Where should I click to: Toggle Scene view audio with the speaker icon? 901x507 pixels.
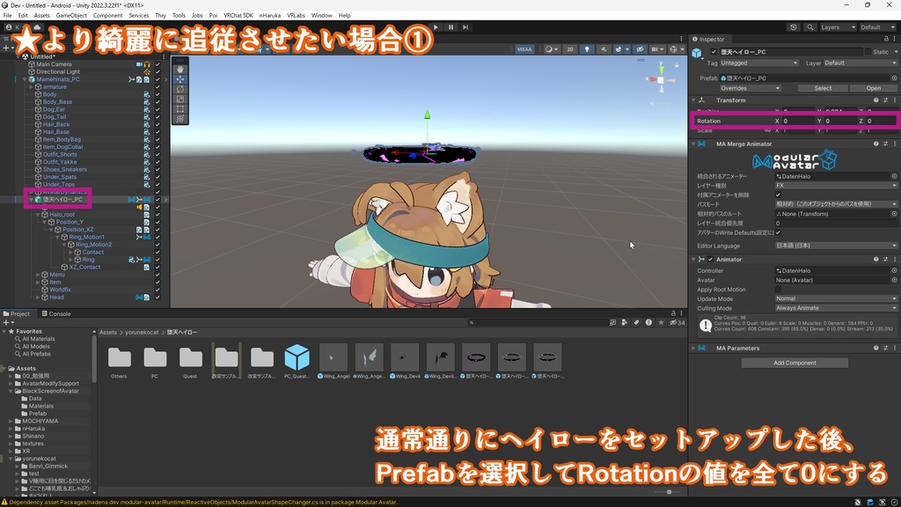[x=604, y=49]
